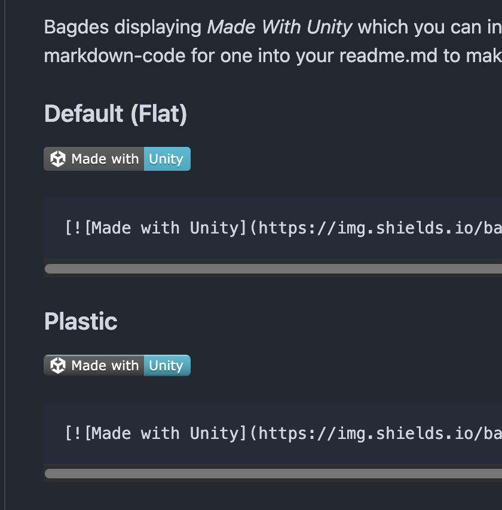
Task: Click the blue Unity label on Plastic badge
Action: [167, 365]
